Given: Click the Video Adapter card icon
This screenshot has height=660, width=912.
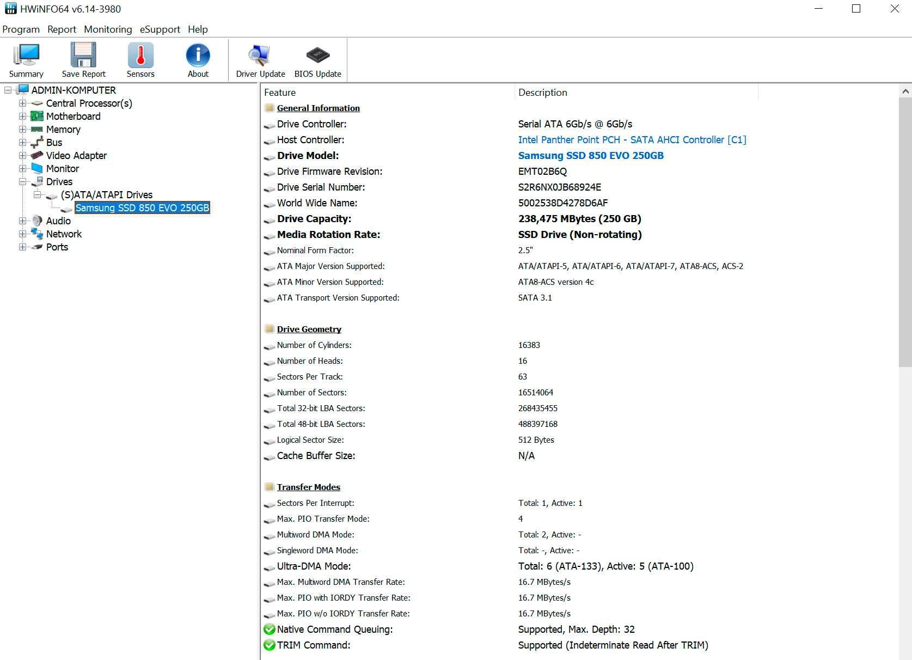Looking at the screenshot, I should click(37, 155).
